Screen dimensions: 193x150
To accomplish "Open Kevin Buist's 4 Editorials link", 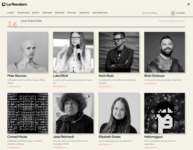I will click(106, 87).
